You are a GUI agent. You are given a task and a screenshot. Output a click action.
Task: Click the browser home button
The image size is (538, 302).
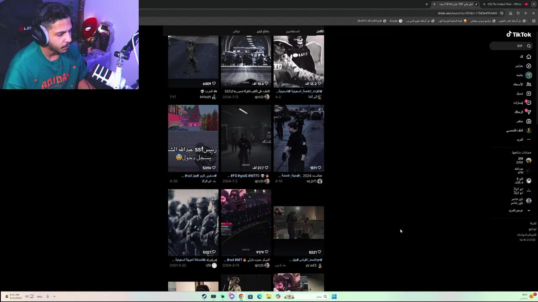tap(511, 13)
